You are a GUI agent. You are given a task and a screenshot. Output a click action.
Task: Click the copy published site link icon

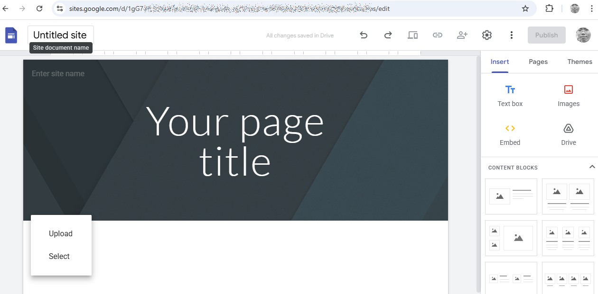[437, 35]
